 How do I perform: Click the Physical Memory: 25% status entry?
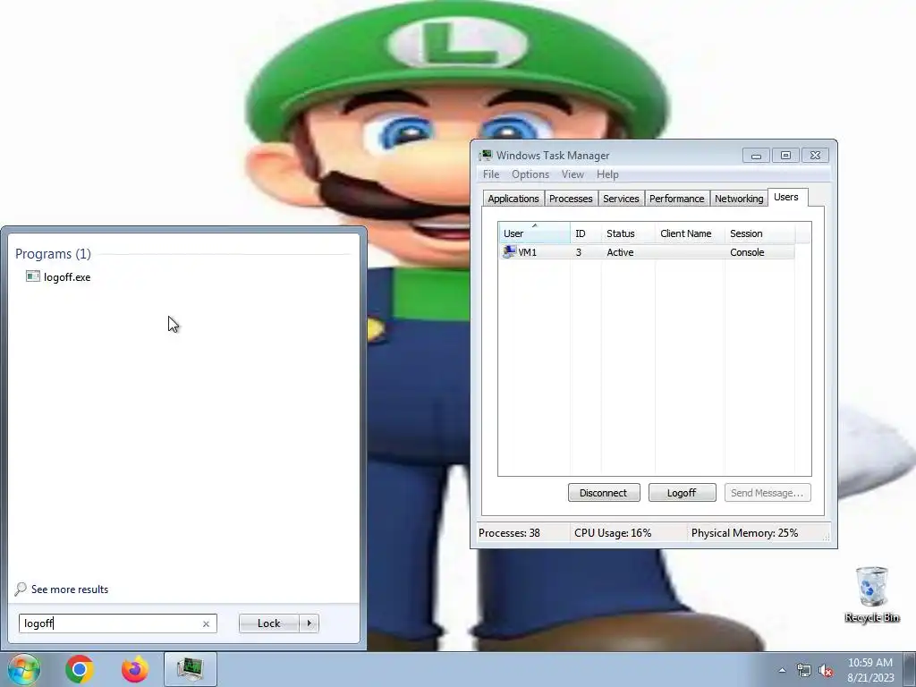click(x=745, y=533)
